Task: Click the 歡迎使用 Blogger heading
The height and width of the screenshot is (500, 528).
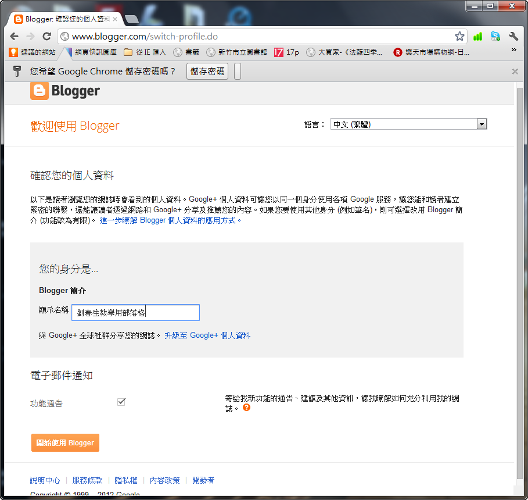Action: [x=75, y=126]
